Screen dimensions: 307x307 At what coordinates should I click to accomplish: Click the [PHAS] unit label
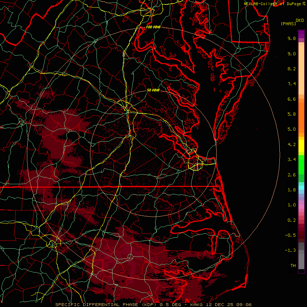pos(288,24)
